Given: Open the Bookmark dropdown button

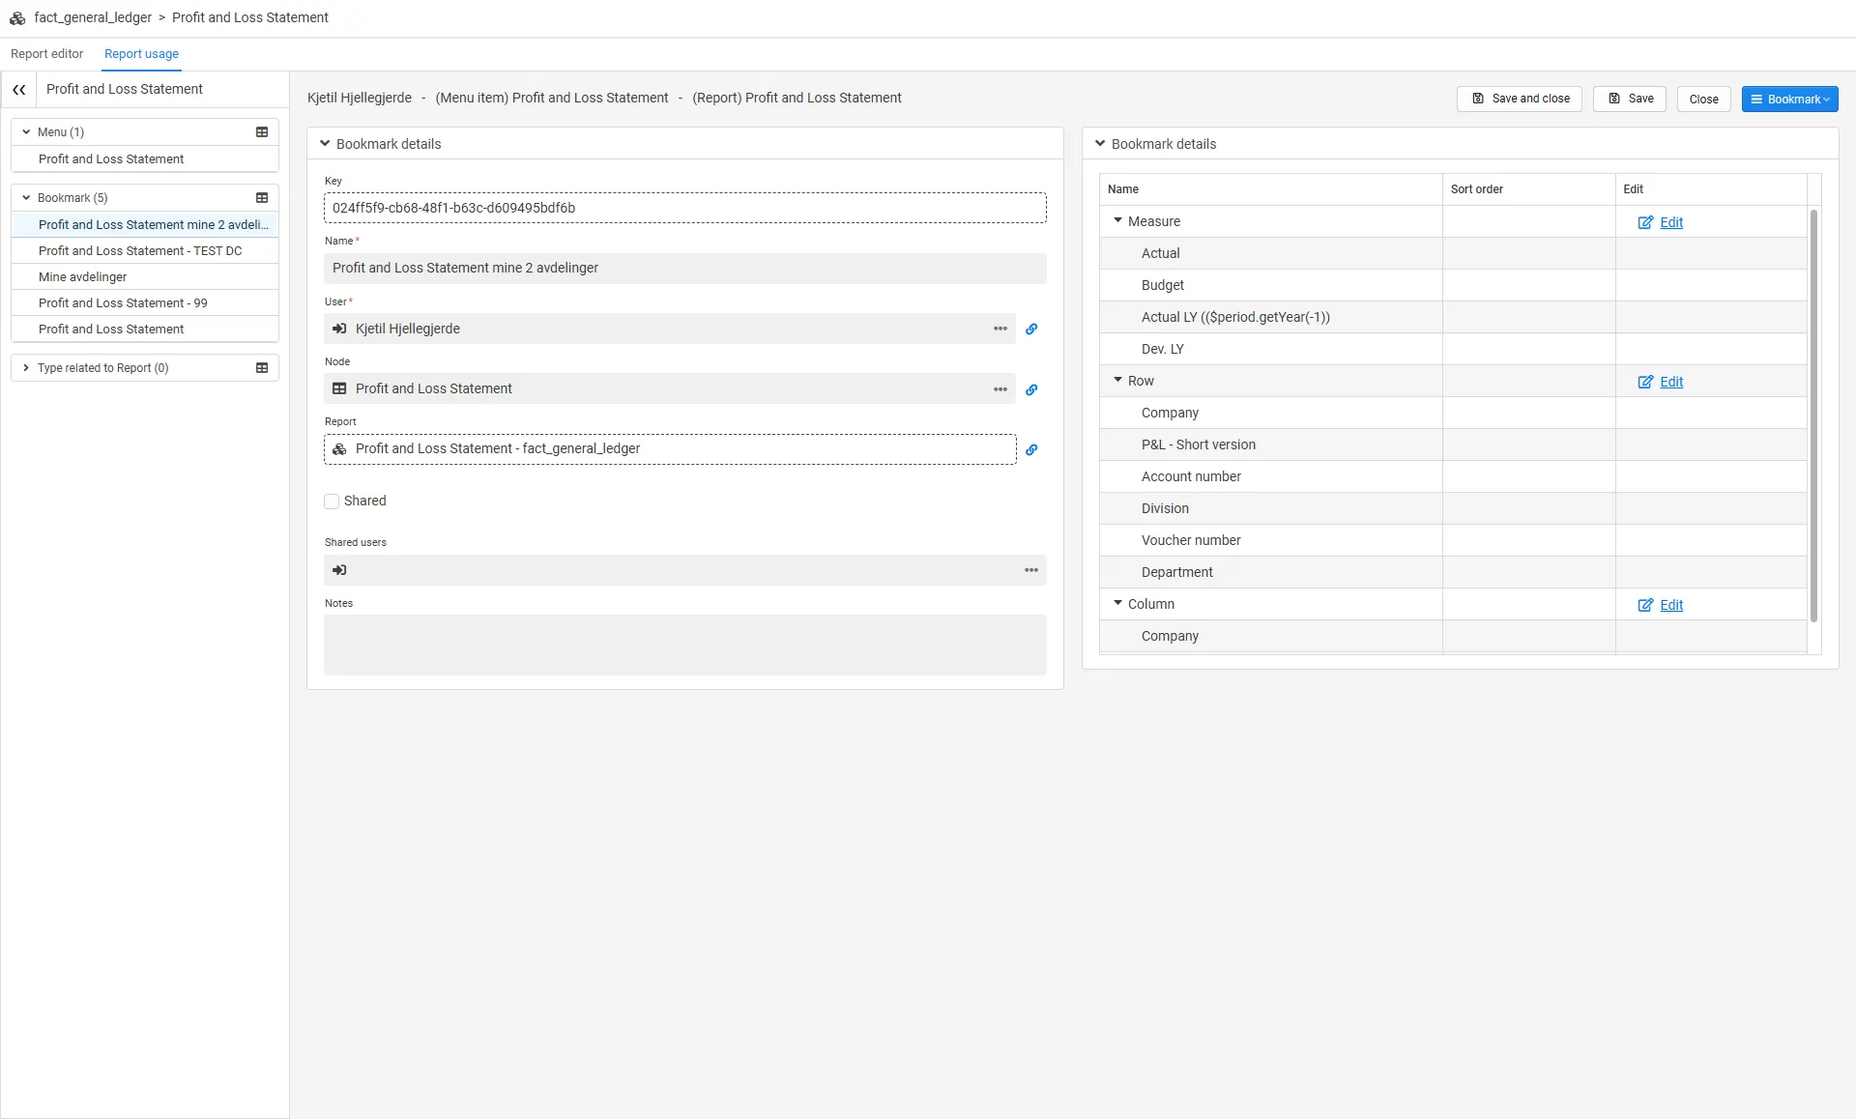Looking at the screenshot, I should click(x=1789, y=100).
